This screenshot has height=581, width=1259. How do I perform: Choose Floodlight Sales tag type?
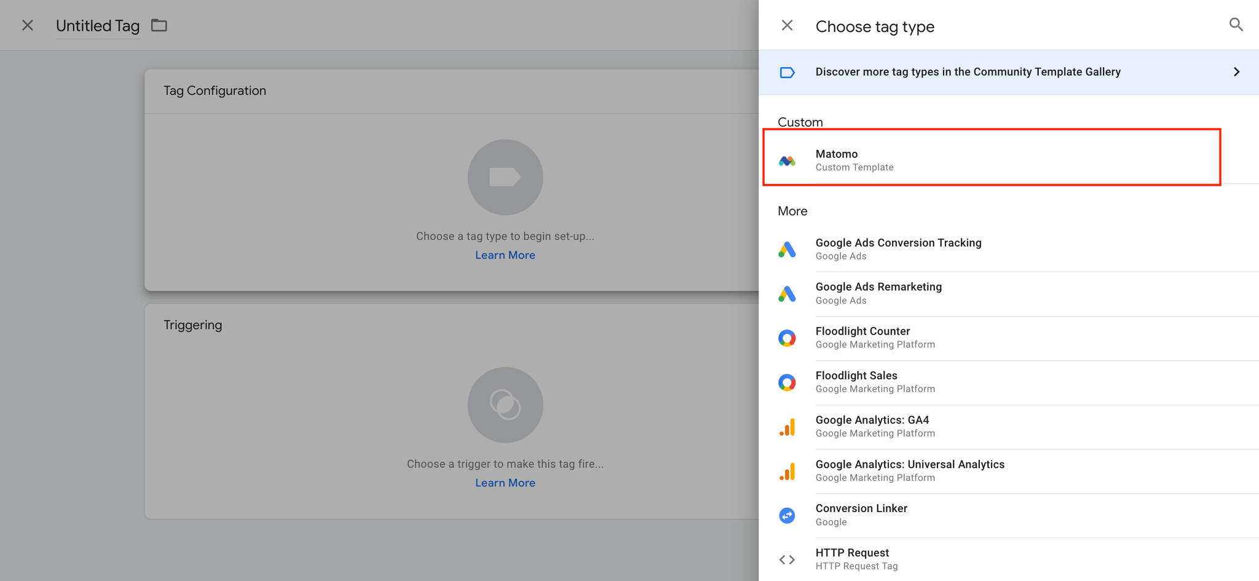1009,382
